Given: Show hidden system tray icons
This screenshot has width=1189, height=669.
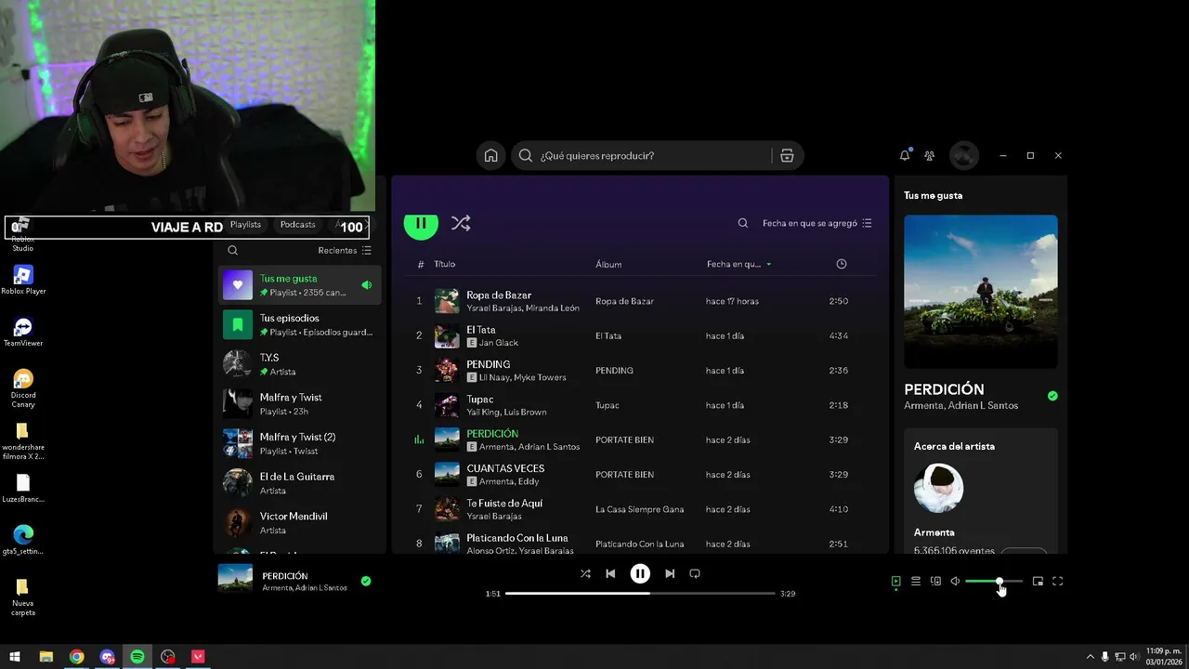Looking at the screenshot, I should [1091, 657].
